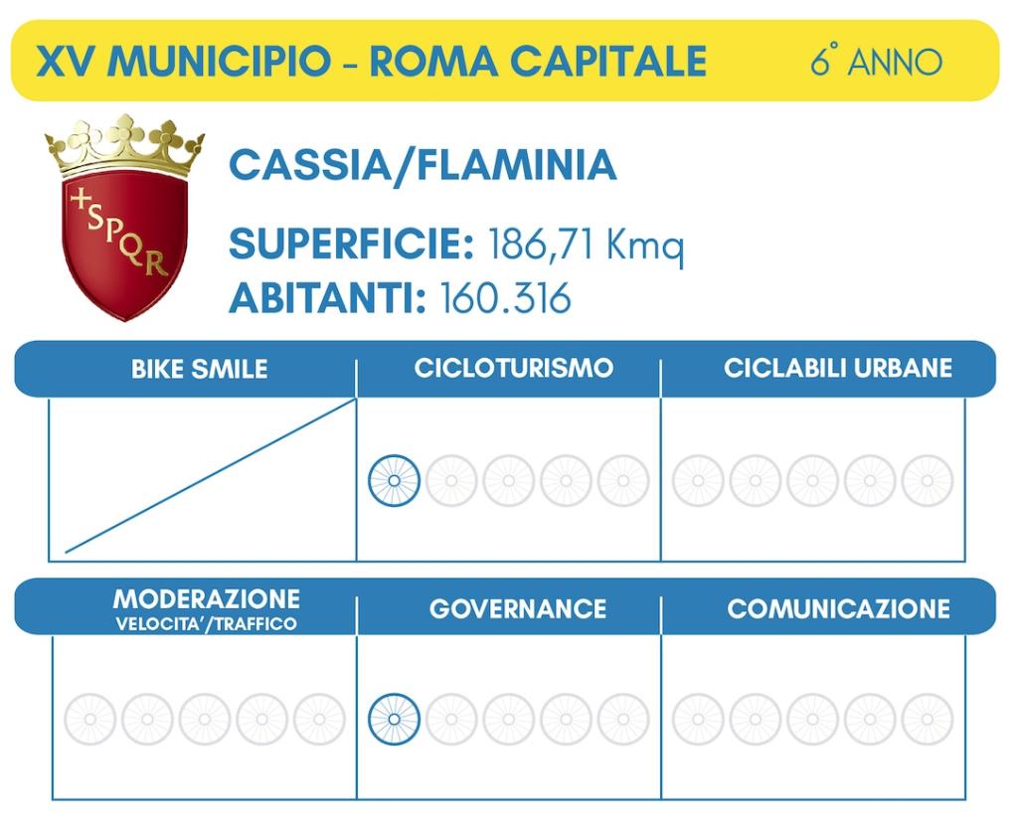Click the first wheel under Ciclabili Urbane

tap(698, 481)
